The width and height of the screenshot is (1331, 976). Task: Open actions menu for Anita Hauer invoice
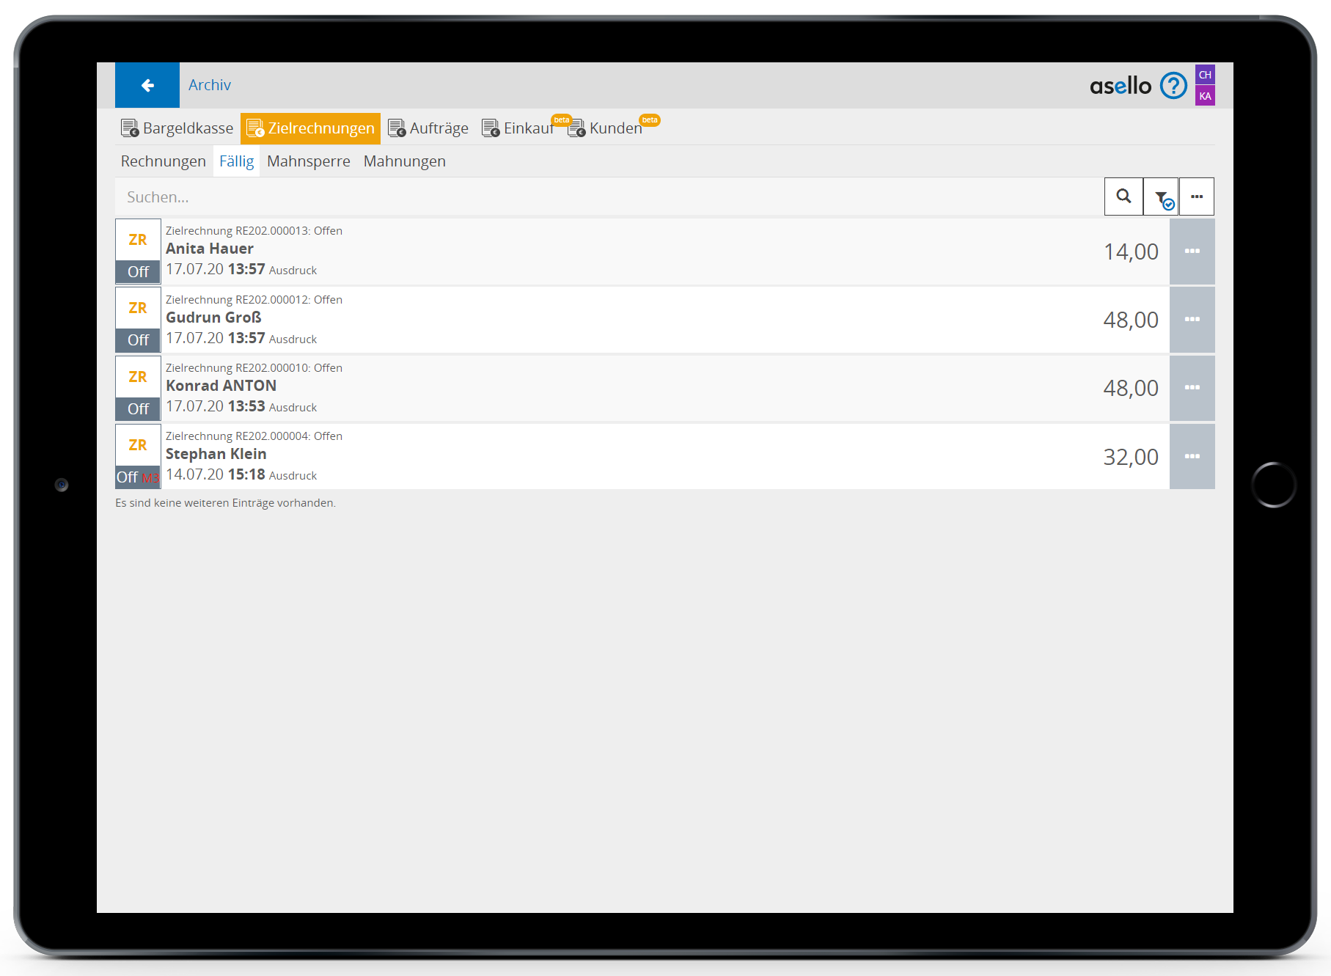pos(1192,252)
